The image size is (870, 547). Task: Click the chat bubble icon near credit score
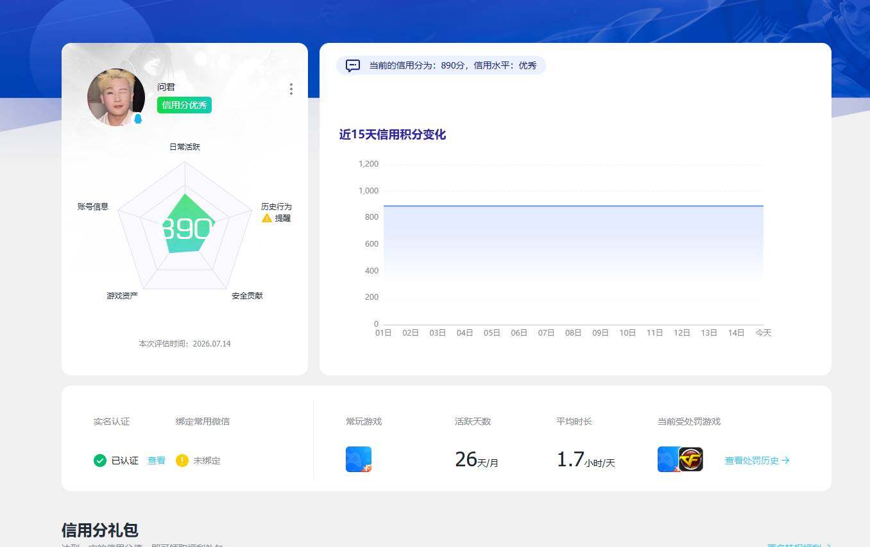tap(353, 65)
